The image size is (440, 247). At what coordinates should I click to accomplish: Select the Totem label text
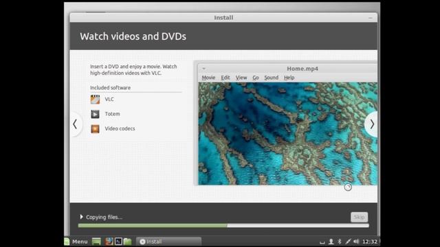[112, 114]
